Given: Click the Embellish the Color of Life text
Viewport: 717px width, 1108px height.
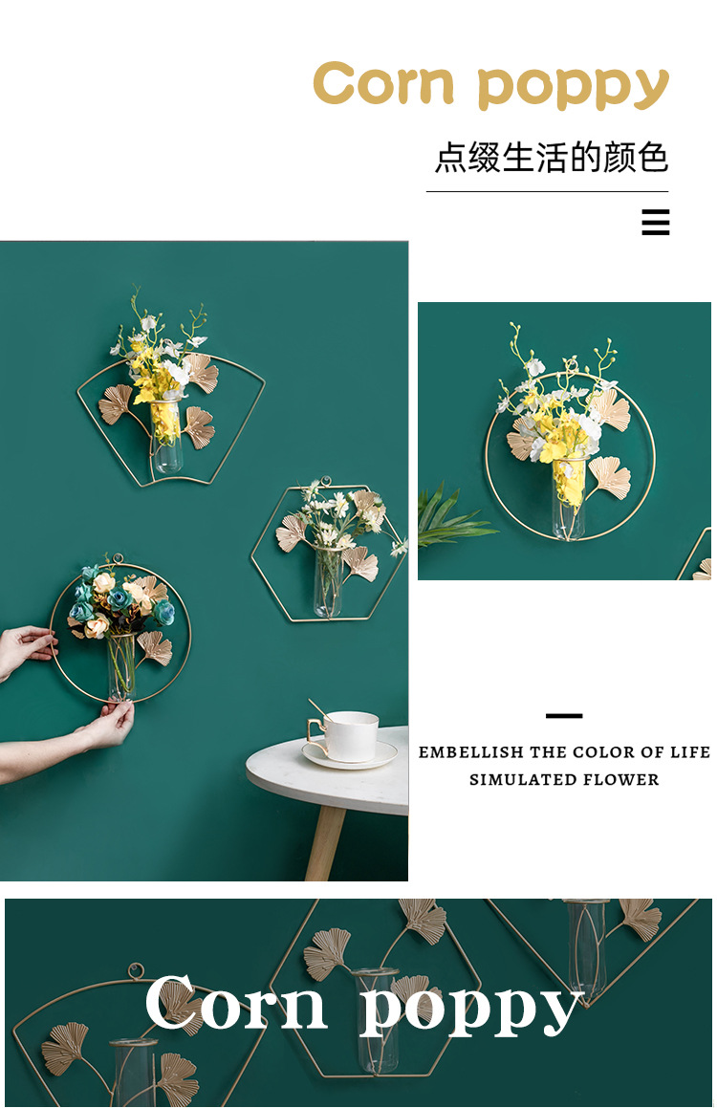Looking at the screenshot, I should (x=564, y=751).
